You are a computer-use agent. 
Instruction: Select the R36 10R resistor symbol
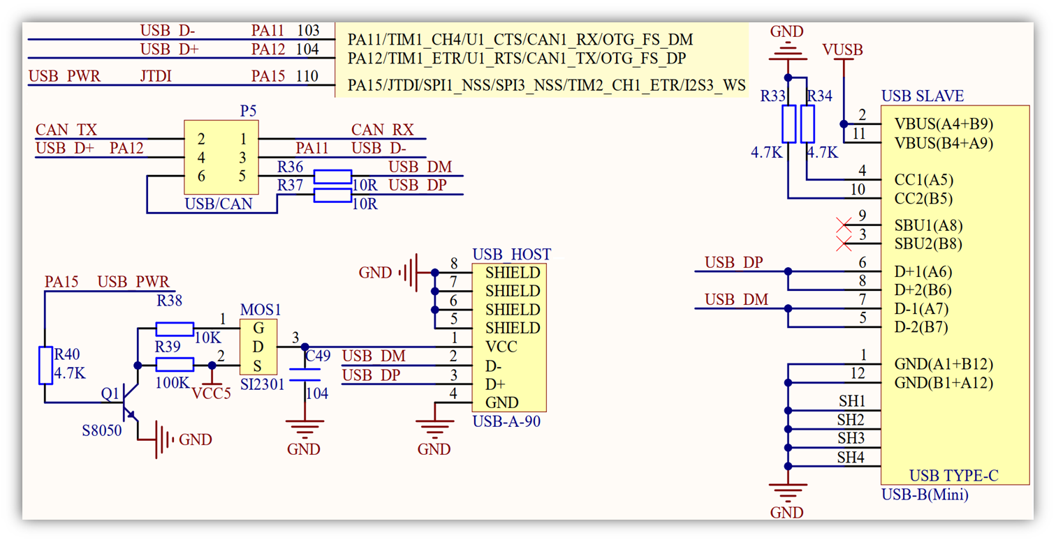tap(332, 176)
